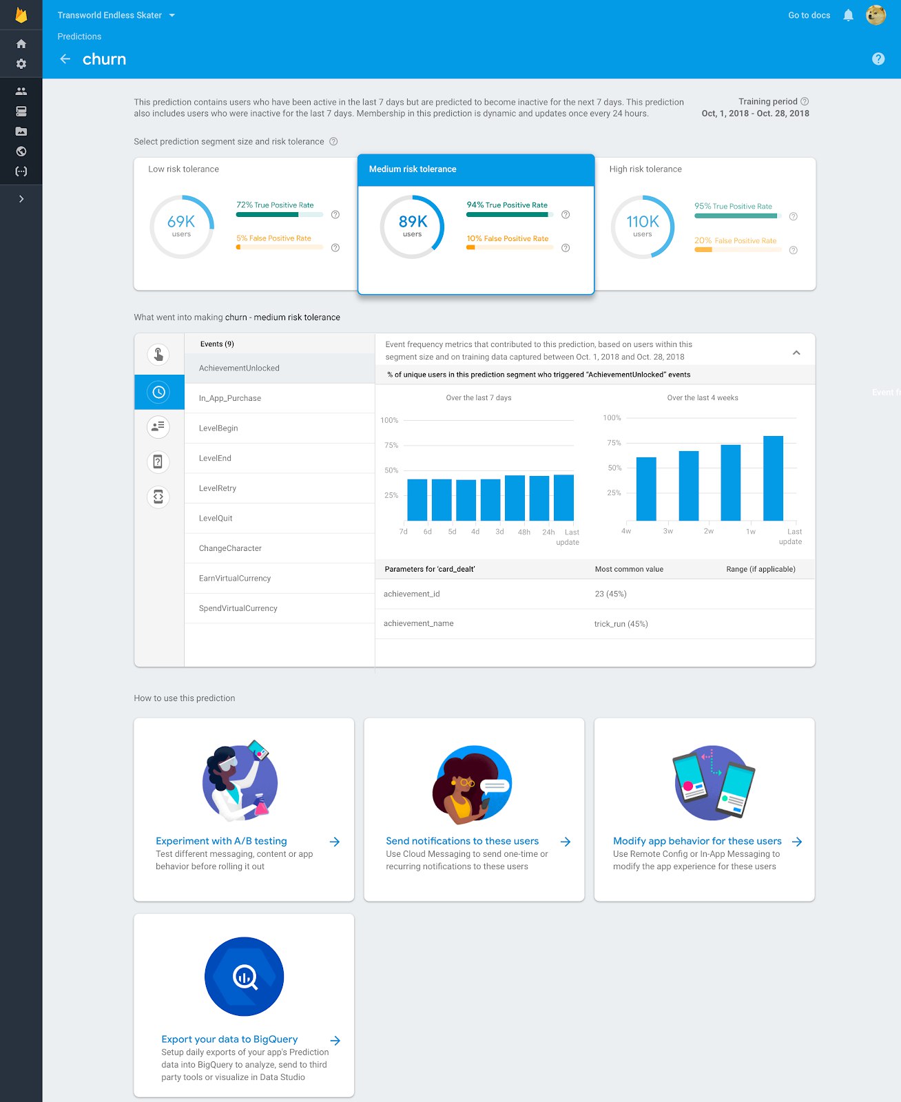This screenshot has width=901, height=1102.
Task: Click the Predictions breadcrumb
Action: pyautogui.click(x=79, y=37)
